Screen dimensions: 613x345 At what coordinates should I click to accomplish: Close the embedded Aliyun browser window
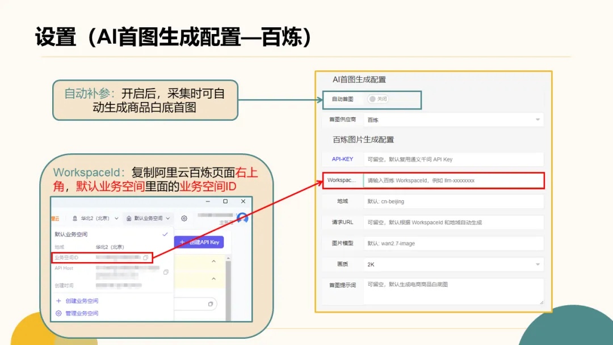coord(243,201)
